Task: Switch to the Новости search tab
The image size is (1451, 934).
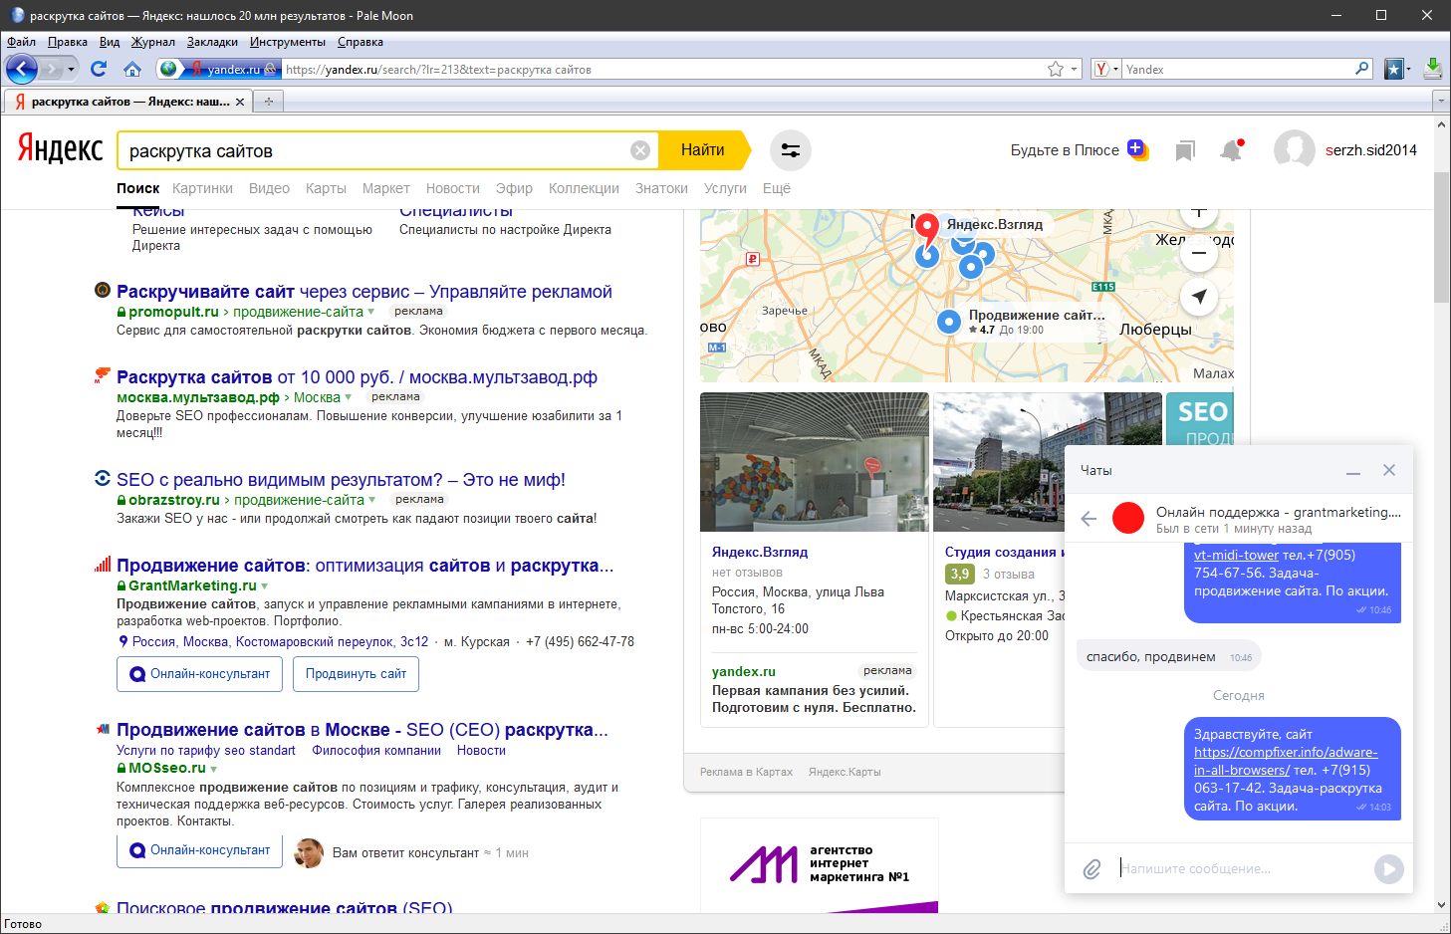Action: 453,188
